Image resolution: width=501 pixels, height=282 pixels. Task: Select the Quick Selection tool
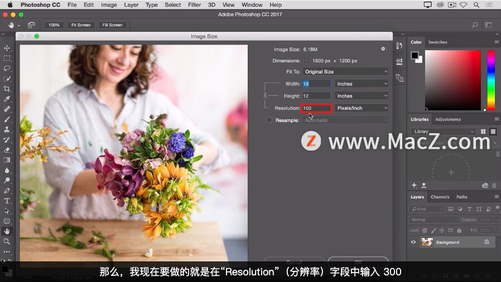coord(7,79)
